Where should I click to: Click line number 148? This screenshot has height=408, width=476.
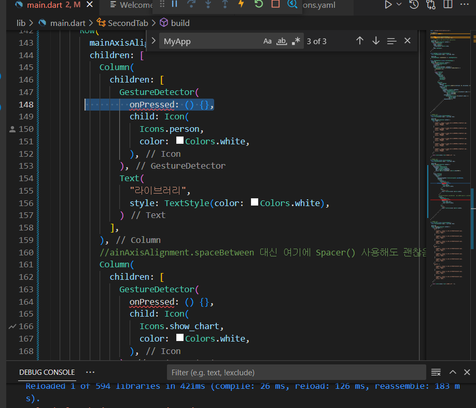pyautogui.click(x=26, y=104)
